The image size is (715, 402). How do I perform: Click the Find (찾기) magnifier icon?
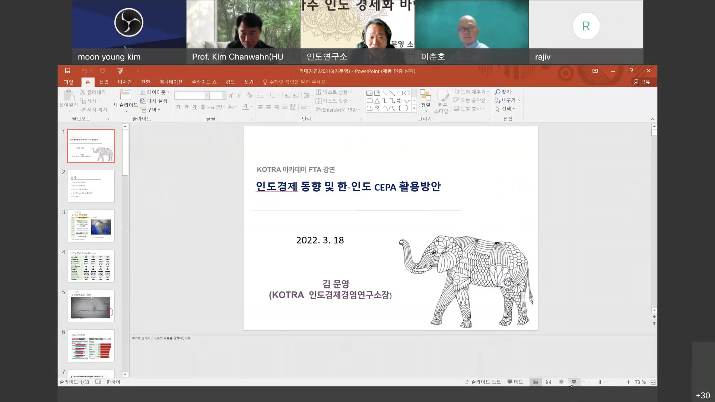pos(498,92)
